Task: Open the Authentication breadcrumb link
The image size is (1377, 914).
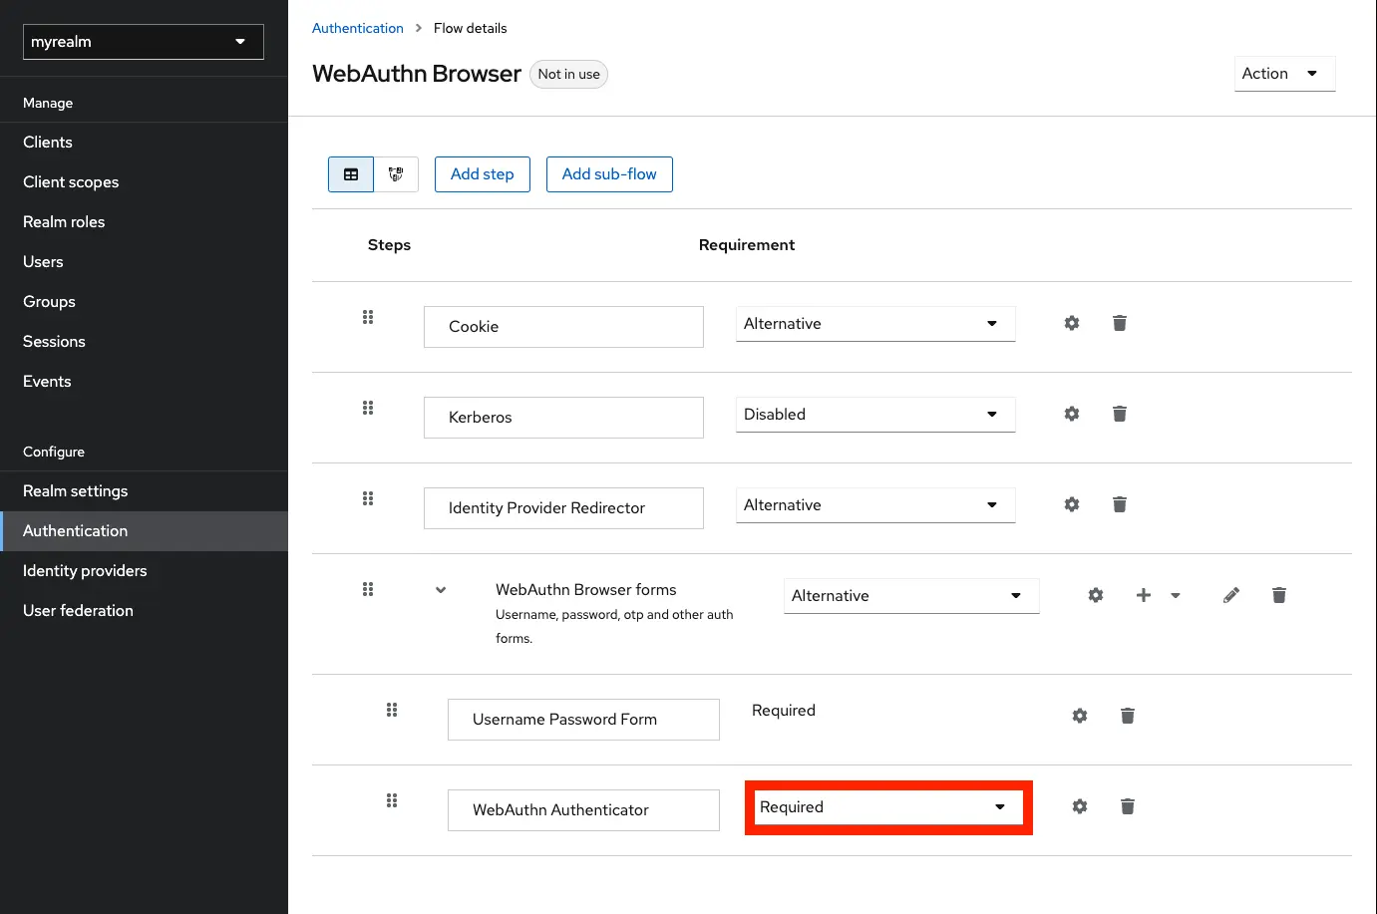Action: point(357,28)
